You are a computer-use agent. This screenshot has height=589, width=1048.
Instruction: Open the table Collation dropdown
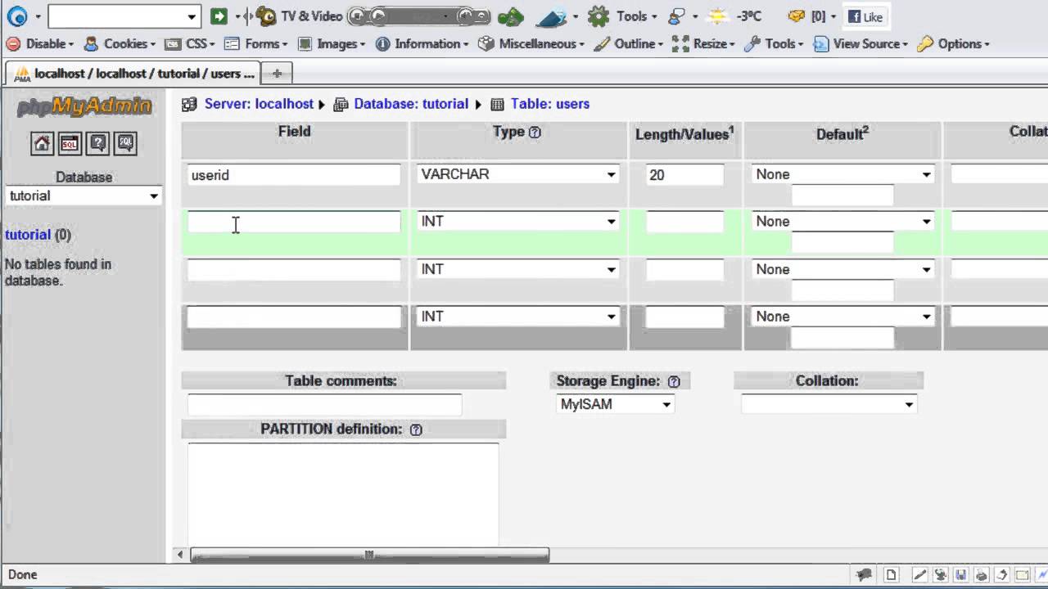(x=829, y=404)
